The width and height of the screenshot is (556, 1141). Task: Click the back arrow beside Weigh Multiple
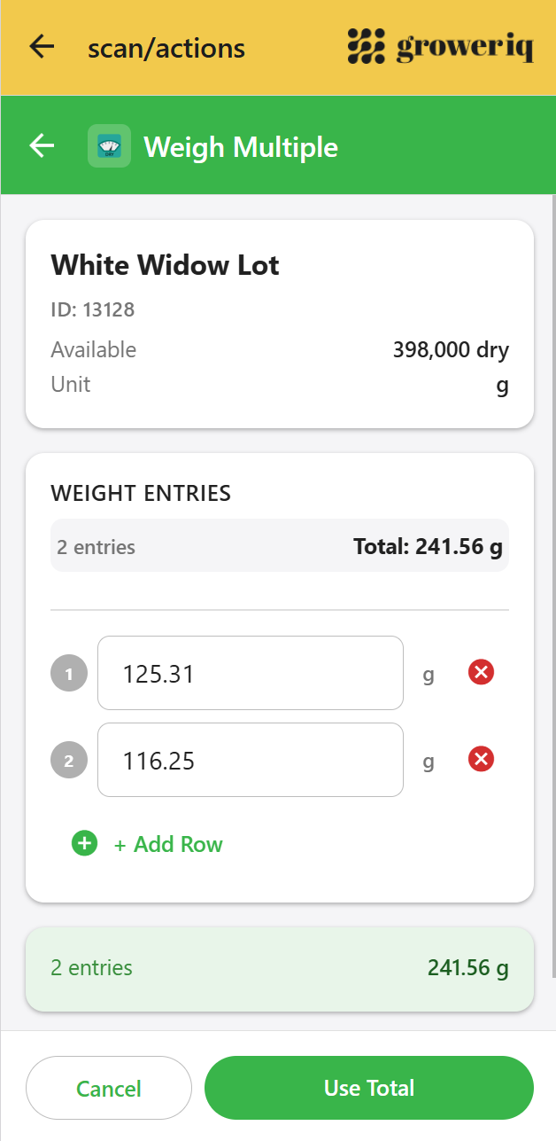tap(41, 145)
